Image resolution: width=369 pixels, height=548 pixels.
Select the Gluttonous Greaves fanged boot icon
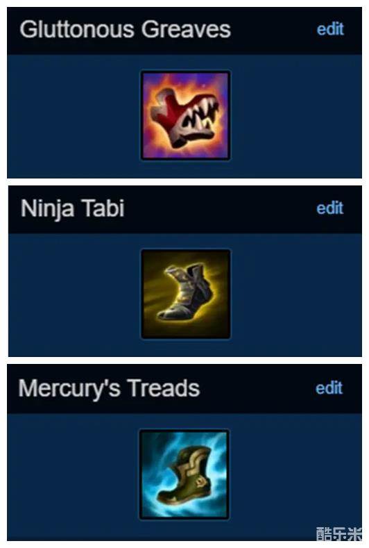(185, 115)
